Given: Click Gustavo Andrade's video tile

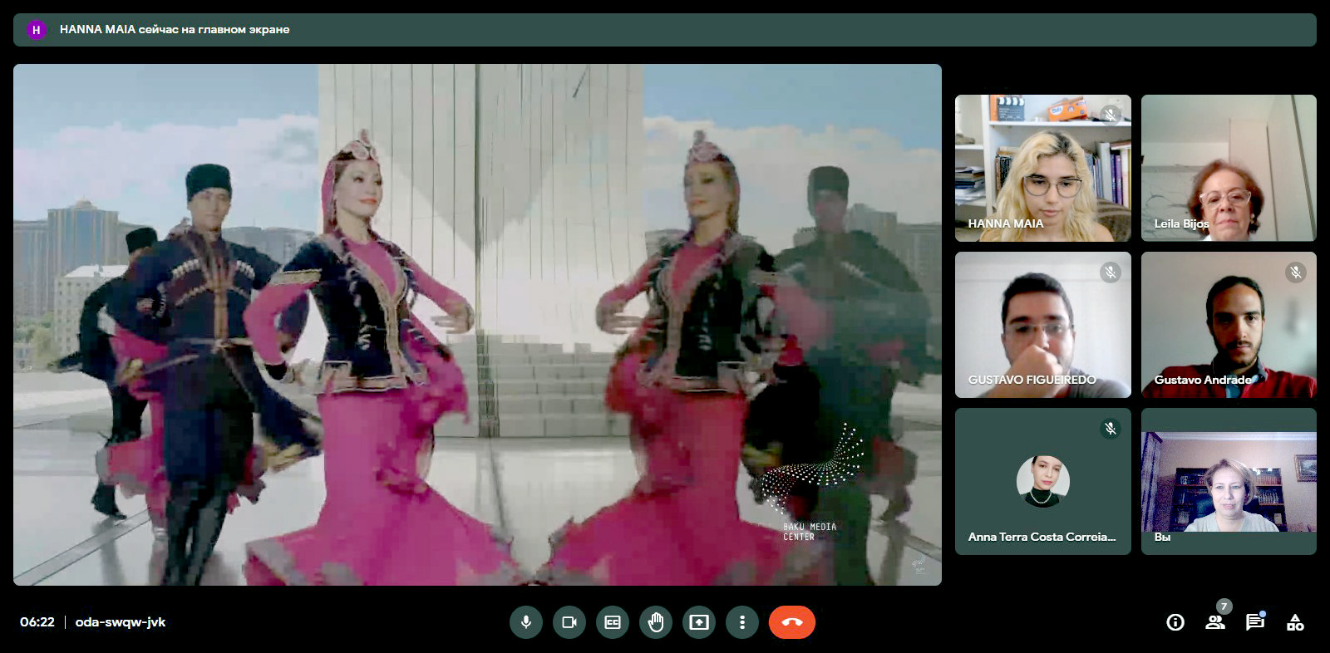Looking at the screenshot, I should [x=1229, y=325].
